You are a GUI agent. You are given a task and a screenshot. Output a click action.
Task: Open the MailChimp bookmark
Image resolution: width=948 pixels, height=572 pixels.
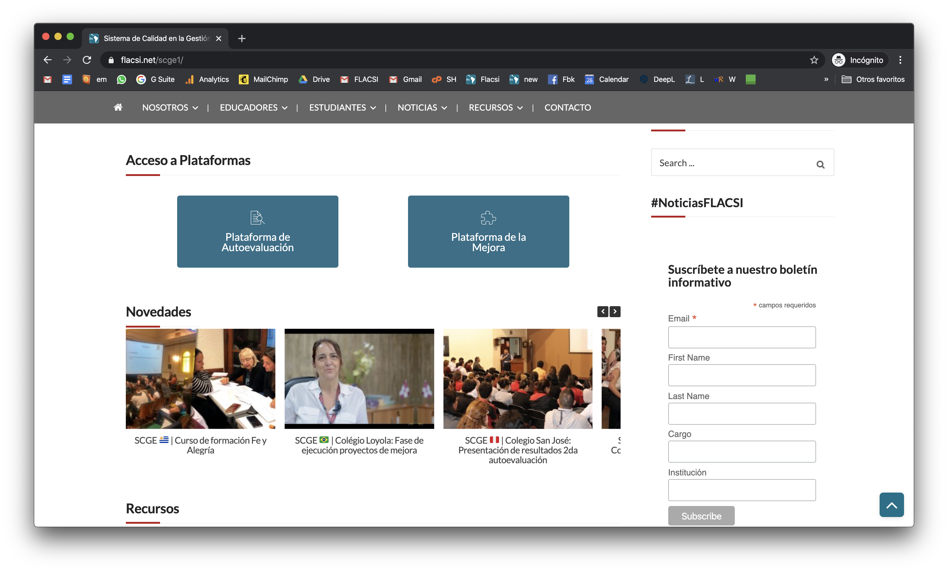264,79
